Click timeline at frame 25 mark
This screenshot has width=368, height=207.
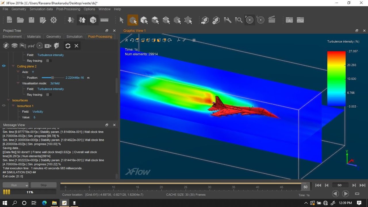click(x=185, y=187)
